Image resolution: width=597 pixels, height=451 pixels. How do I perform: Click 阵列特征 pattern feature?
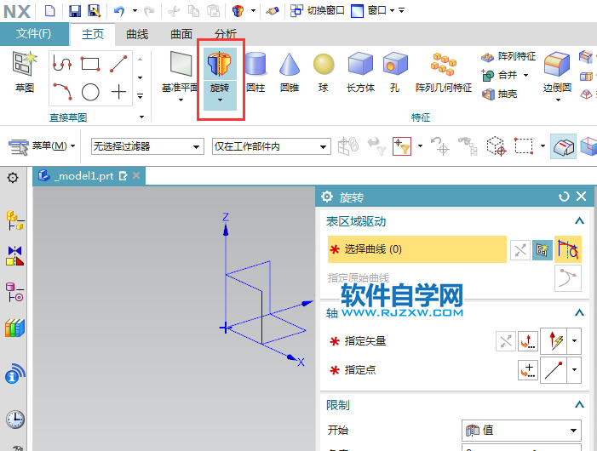click(508, 56)
